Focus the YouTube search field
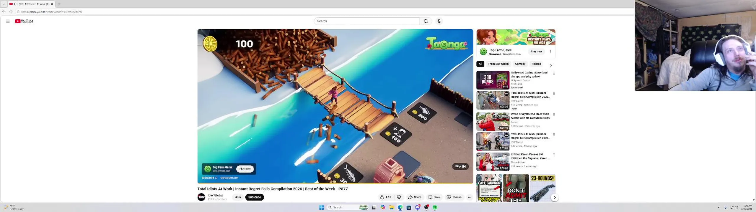The height and width of the screenshot is (212, 756). [x=366, y=21]
